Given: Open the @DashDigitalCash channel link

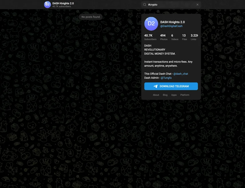Looking at the screenshot, I should point(171,26).
